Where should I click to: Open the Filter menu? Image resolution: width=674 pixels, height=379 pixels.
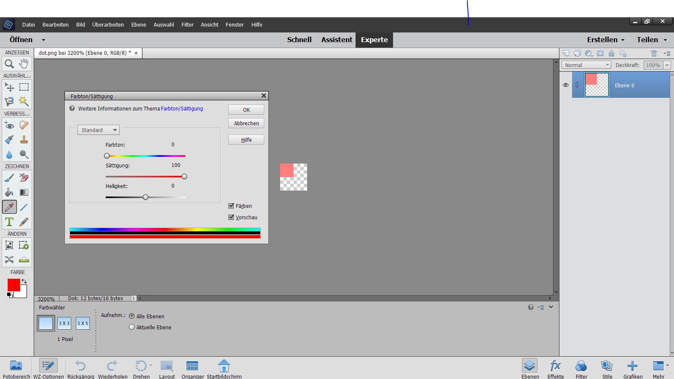(x=187, y=24)
